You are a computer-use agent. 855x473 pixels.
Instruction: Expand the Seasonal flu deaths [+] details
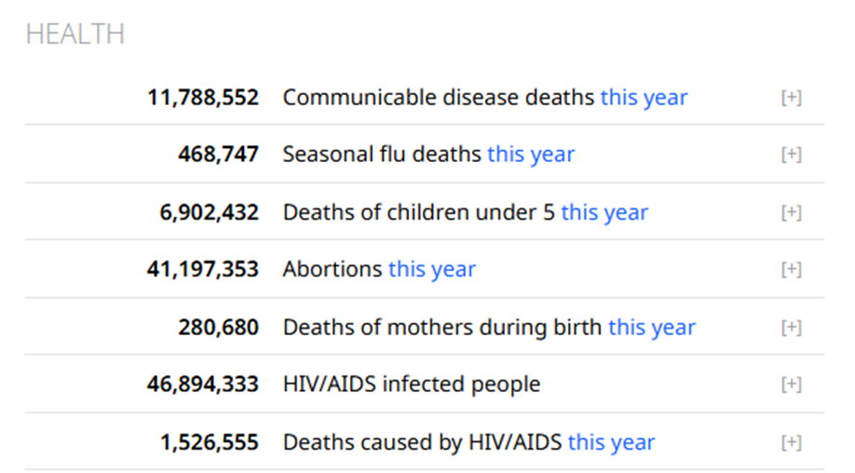pyautogui.click(x=791, y=155)
